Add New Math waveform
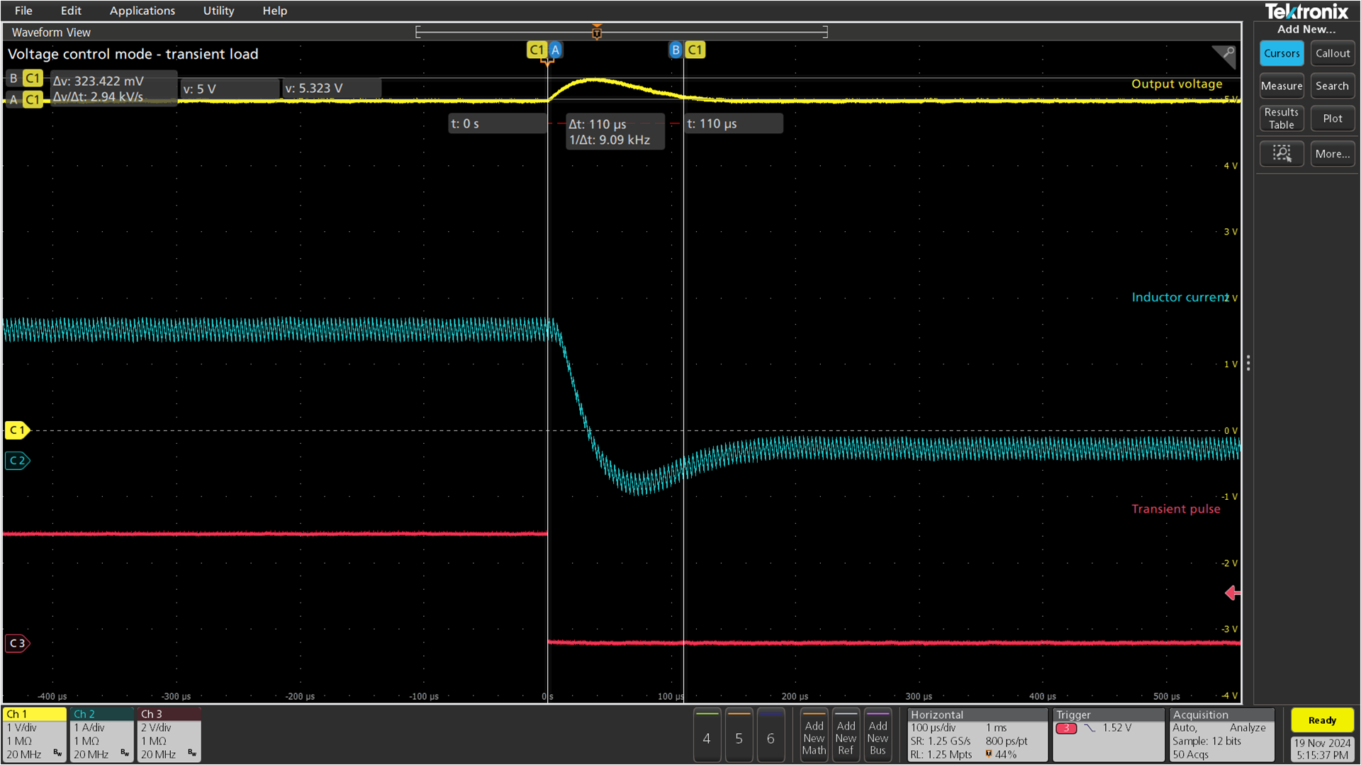Screen dimensions: 1361x765 point(814,735)
